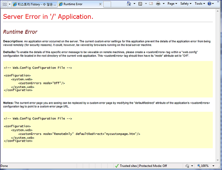Open the Page menu

172,4
